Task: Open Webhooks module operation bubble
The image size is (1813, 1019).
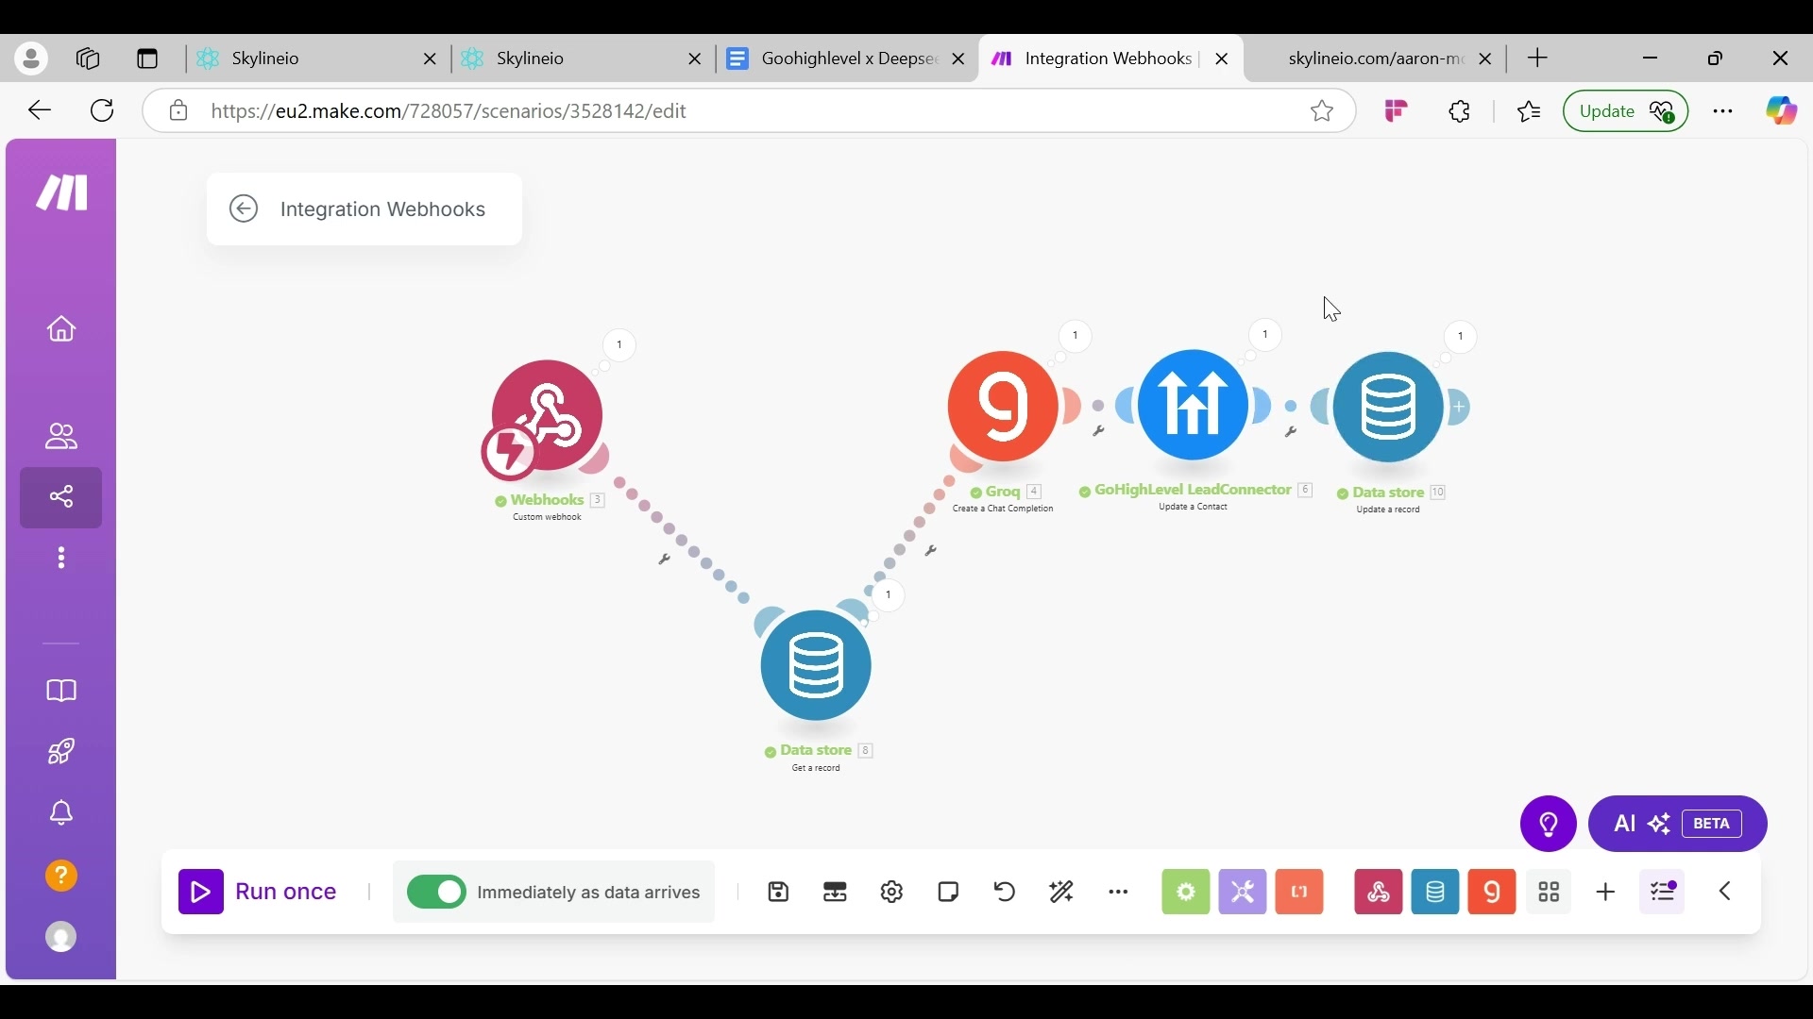Action: 620,346
